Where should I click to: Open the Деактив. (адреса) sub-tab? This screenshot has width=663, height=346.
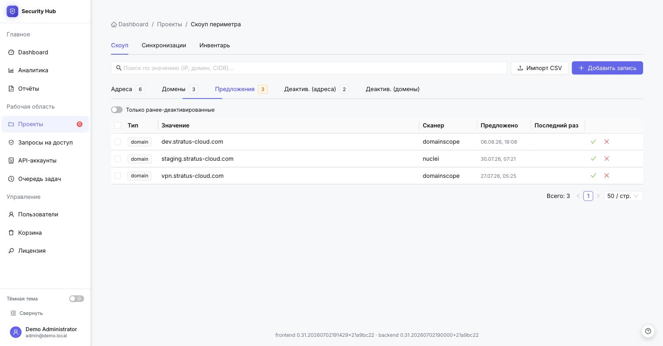[317, 89]
